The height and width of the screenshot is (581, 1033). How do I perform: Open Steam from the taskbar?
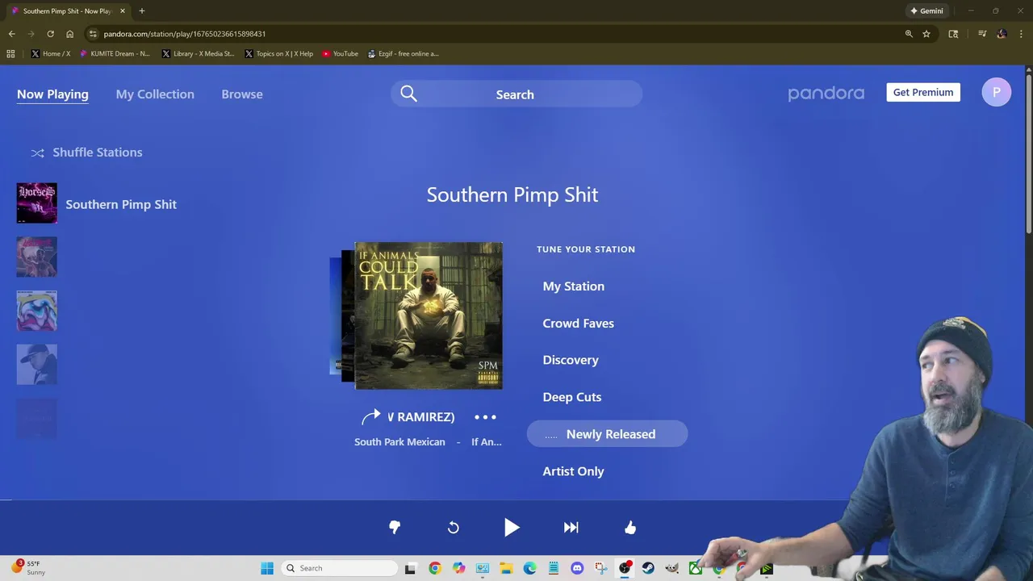pos(648,568)
